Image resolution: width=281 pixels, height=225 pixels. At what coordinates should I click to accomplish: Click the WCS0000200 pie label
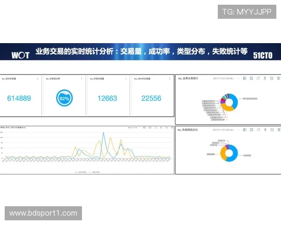click(250, 99)
